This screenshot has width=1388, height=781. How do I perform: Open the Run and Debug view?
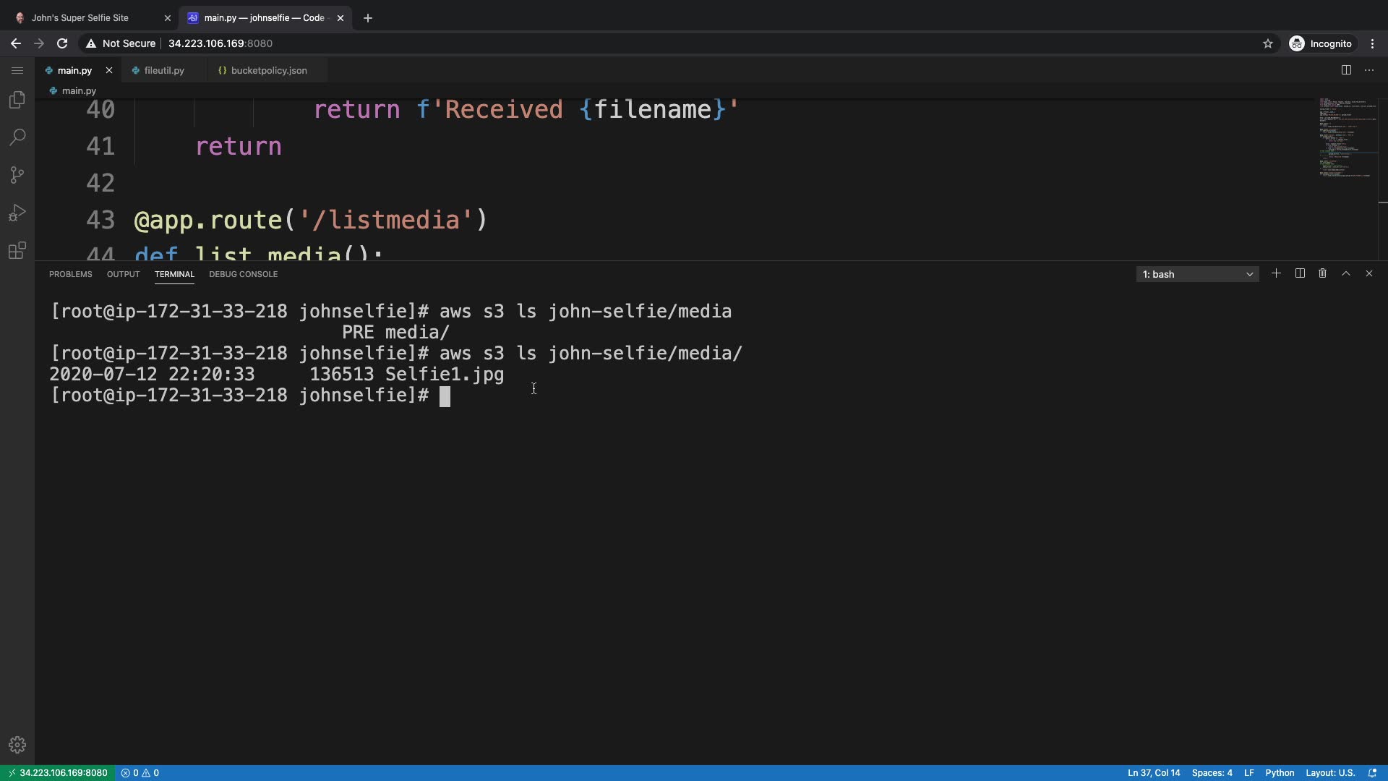tap(17, 213)
